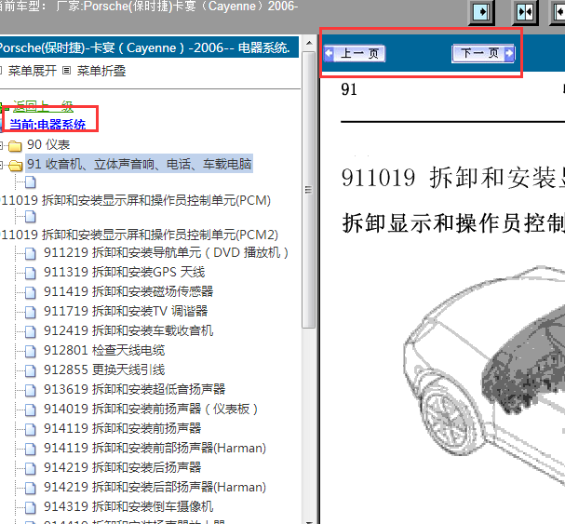The image size is (565, 524).
Task: Click 返回上一级 link
Action: (x=43, y=106)
